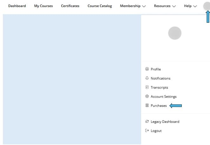Open the Account Settings text link
Image resolution: width=210 pixels, height=145 pixels.
click(x=163, y=97)
